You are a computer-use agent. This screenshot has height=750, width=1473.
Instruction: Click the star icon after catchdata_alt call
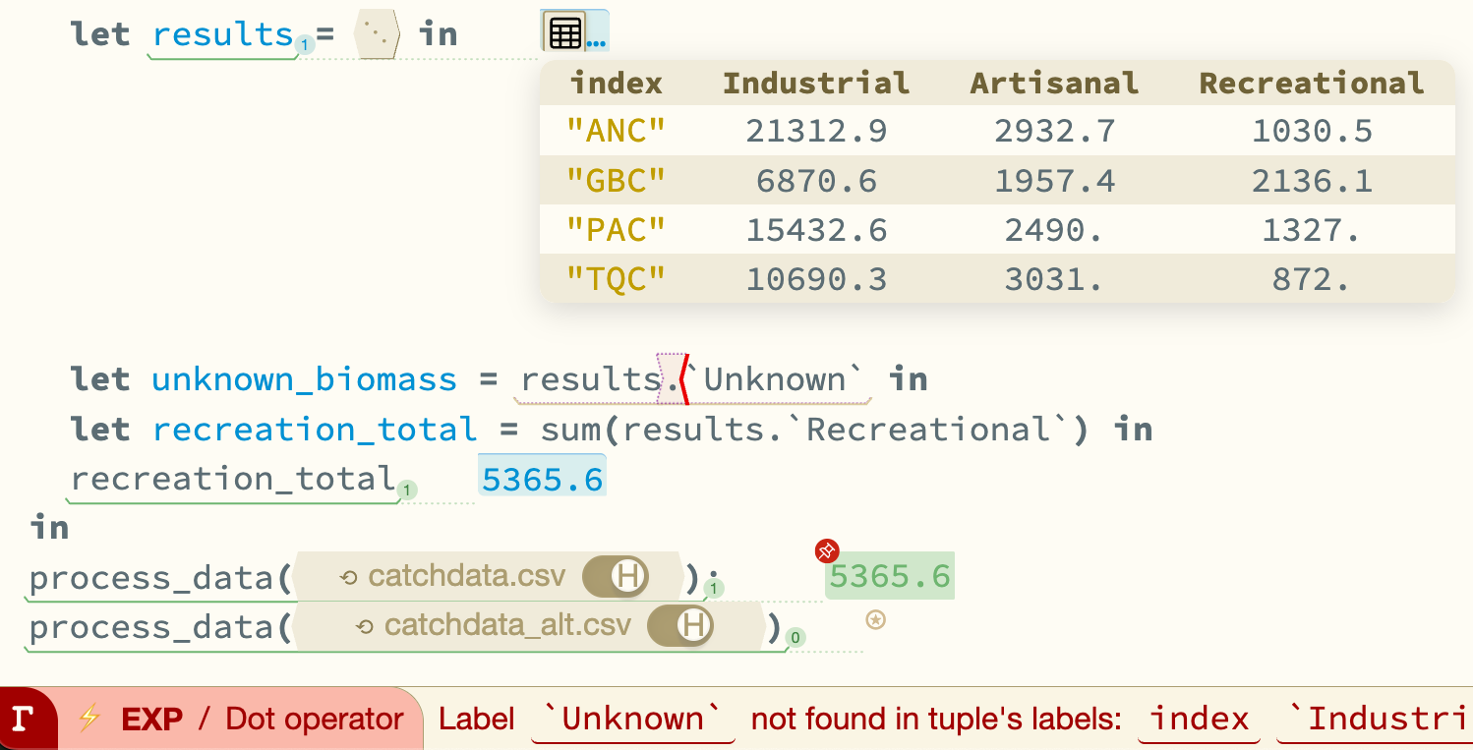point(875,620)
